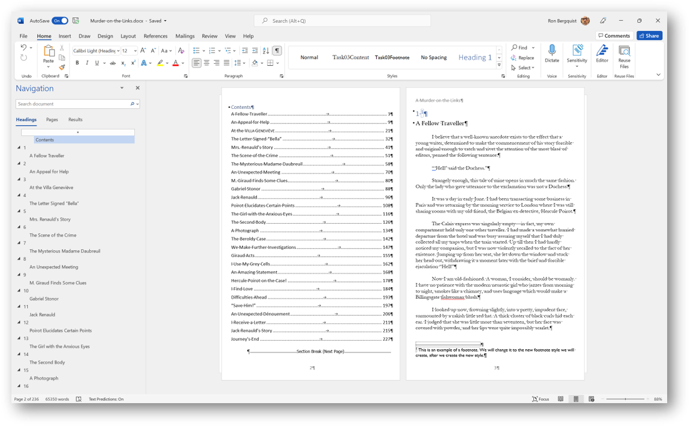
Task: Select the Format Painter icon
Action: (x=63, y=67)
